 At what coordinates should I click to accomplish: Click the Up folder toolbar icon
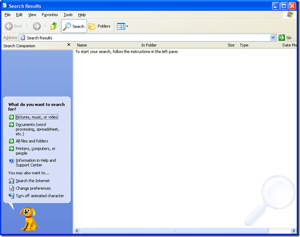click(x=54, y=26)
